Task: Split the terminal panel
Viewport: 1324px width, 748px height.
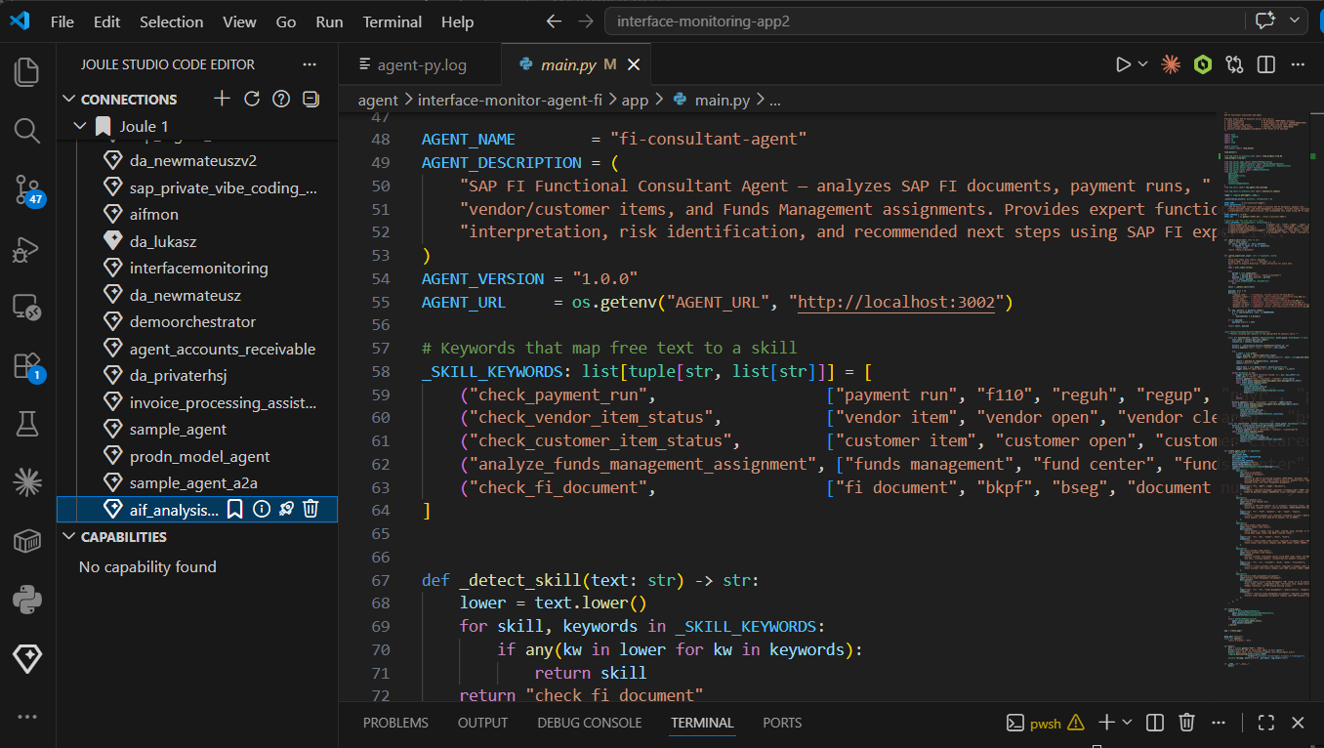Action: (1154, 723)
